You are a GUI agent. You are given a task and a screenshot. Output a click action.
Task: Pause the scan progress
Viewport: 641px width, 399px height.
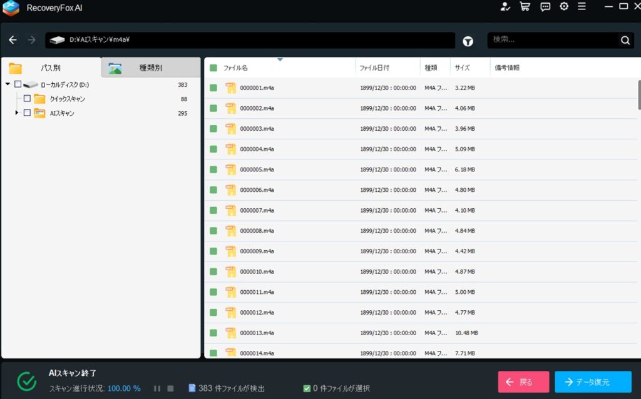pyautogui.click(x=157, y=388)
